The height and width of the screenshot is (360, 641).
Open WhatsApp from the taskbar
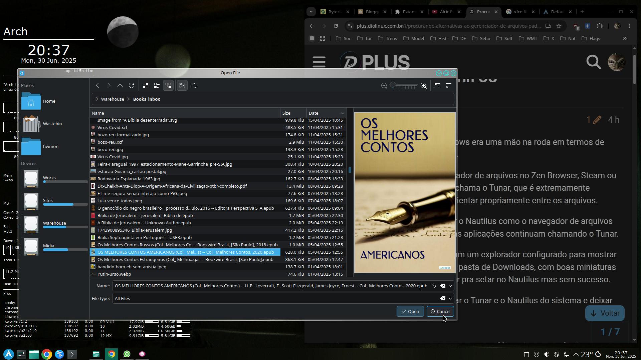(x=127, y=354)
